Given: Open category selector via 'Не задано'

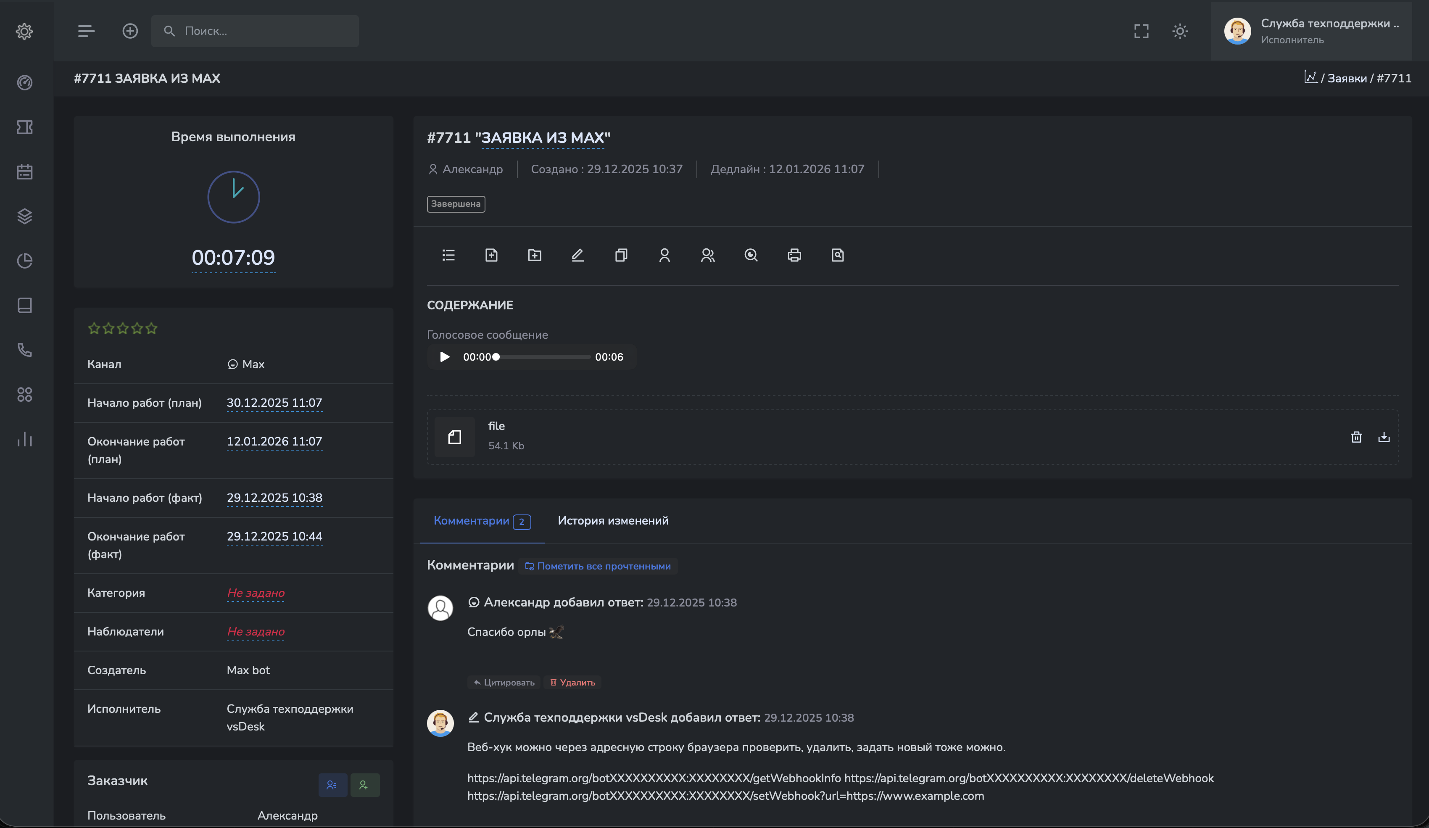Looking at the screenshot, I should (x=255, y=593).
